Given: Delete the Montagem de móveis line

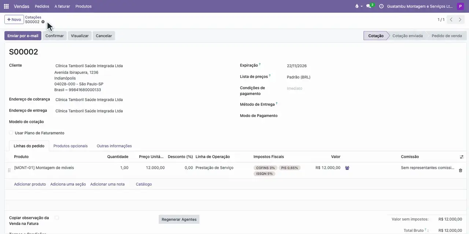Looking at the screenshot, I should 461,170.
